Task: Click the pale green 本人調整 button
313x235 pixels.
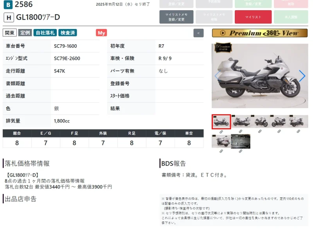Action: [291, 17]
